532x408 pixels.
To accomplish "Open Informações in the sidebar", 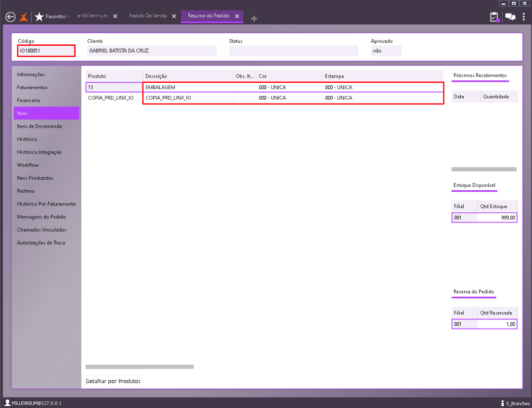I will coord(47,74).
